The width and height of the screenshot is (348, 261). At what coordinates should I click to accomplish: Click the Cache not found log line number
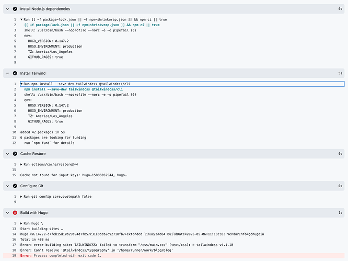[14, 175]
